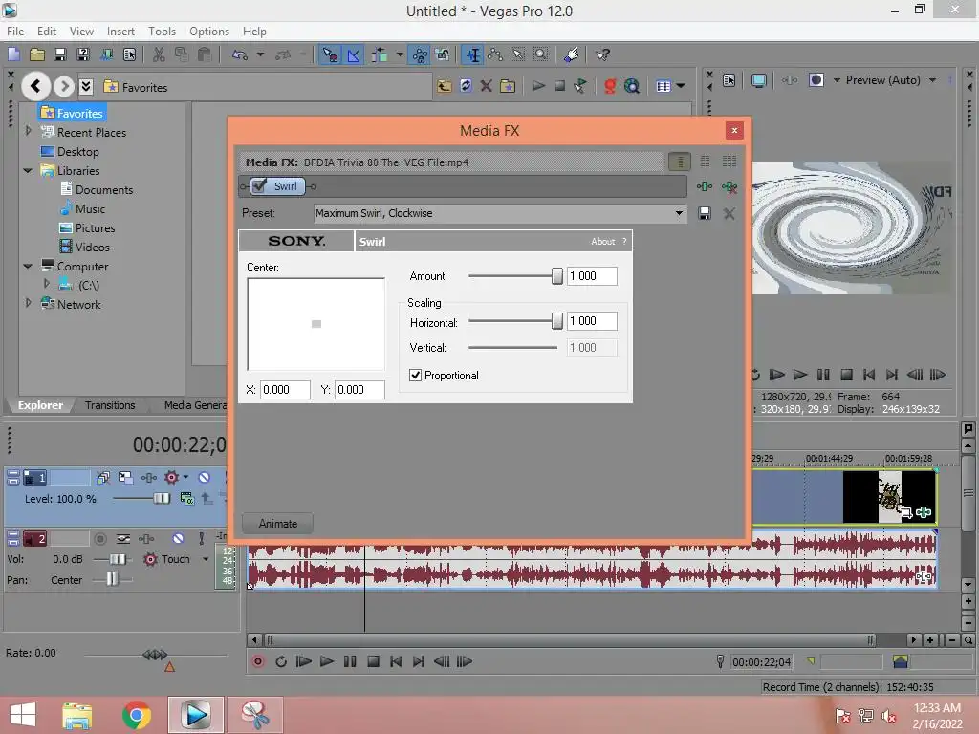The image size is (979, 734).
Task: Open the Explorer views dropdown arrow
Action: tap(681, 86)
